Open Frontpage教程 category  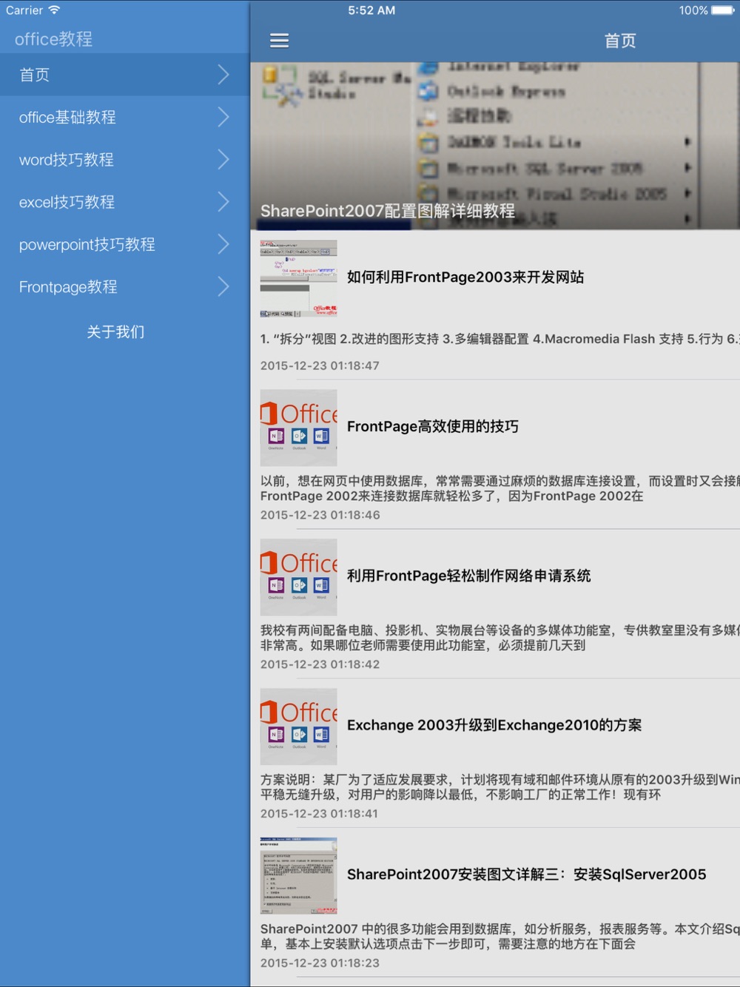[x=124, y=286]
